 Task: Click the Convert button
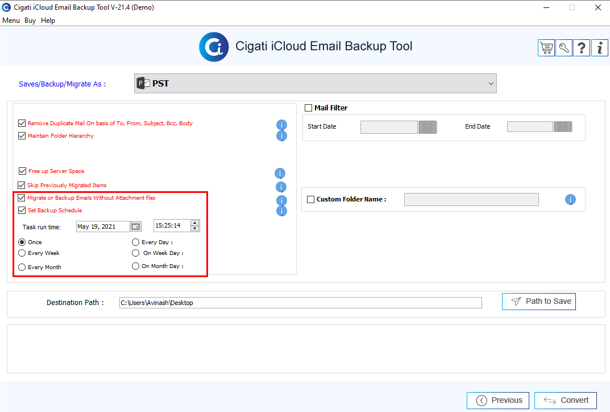[x=566, y=400]
